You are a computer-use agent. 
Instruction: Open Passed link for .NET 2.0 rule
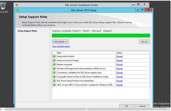pos(119,85)
